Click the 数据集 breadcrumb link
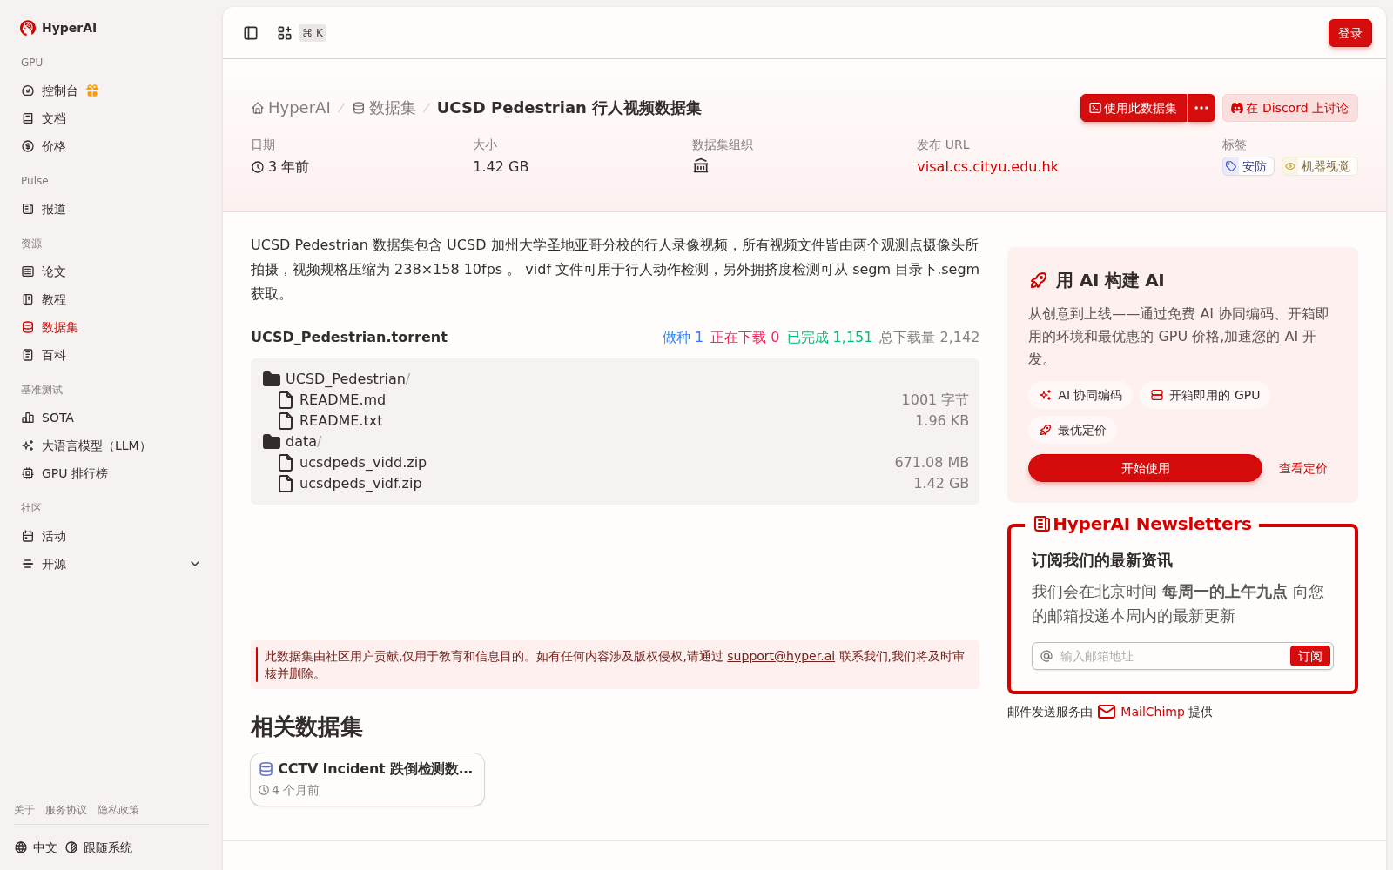 coord(384,108)
